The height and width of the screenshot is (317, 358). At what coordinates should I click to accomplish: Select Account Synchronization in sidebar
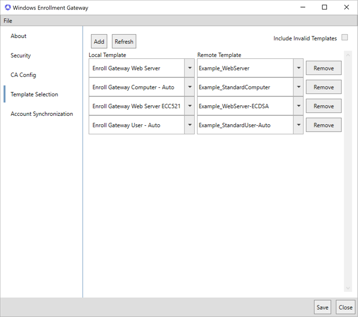click(x=42, y=114)
